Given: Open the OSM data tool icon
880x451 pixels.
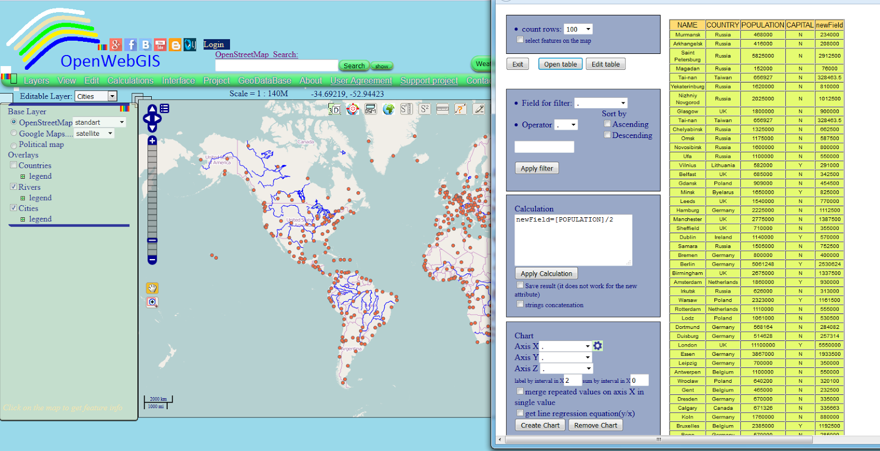Looking at the screenshot, I should tap(371, 109).
